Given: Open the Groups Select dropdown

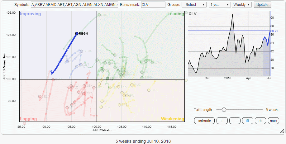Looking at the screenshot, I should click(x=194, y=5).
